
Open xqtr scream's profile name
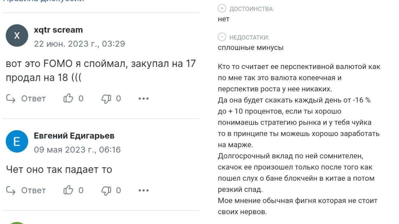coord(58,30)
